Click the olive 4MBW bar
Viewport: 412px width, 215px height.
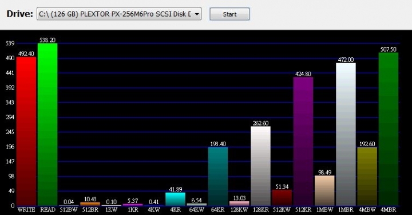tap(367, 177)
